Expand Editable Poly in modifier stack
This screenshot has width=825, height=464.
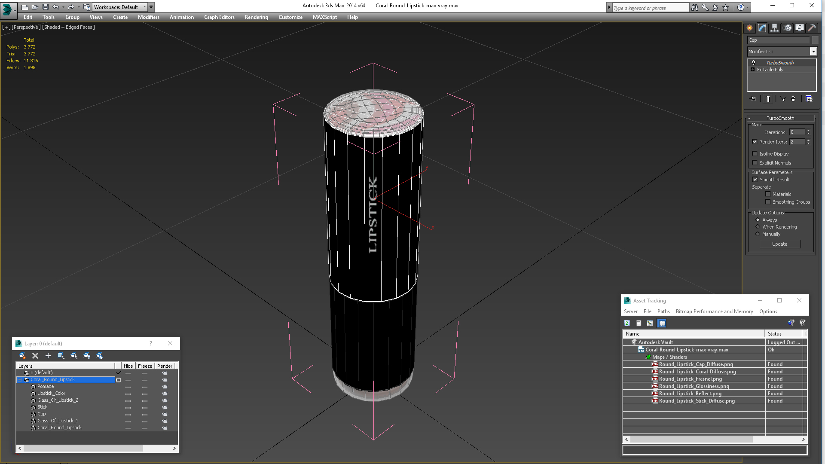pos(752,70)
